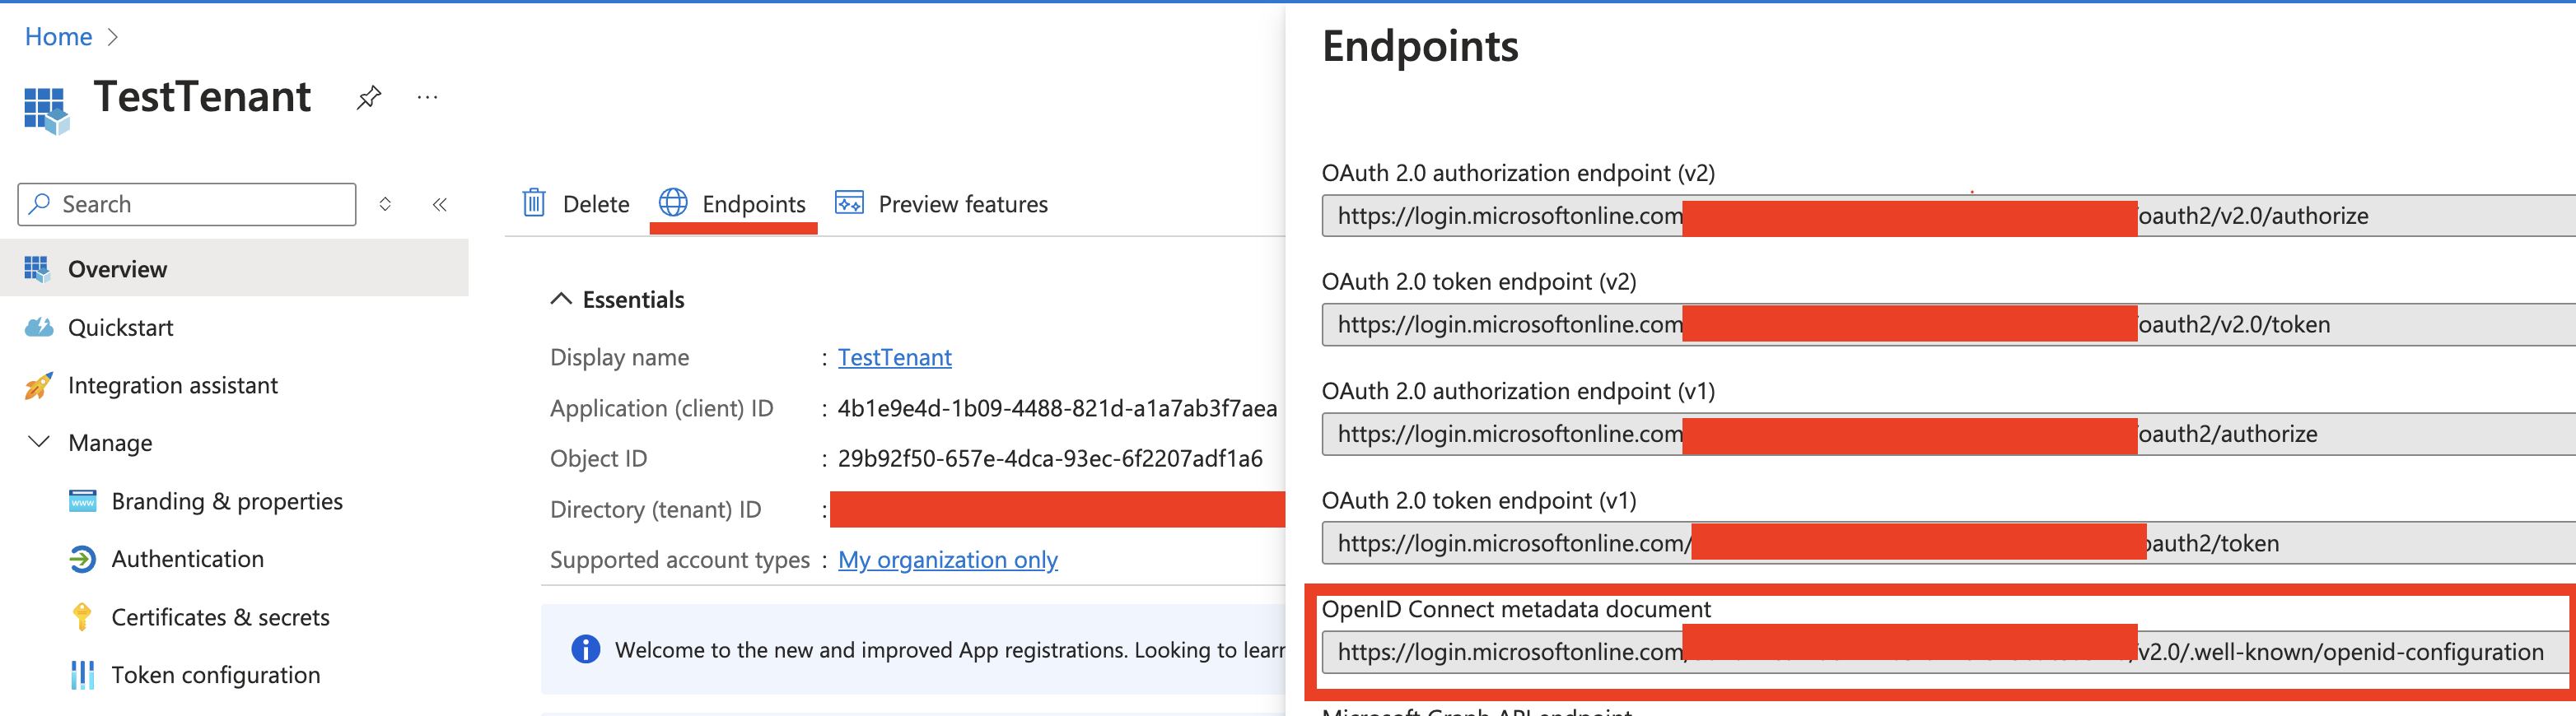
Task: Click the blue info icon in banner
Action: click(585, 649)
